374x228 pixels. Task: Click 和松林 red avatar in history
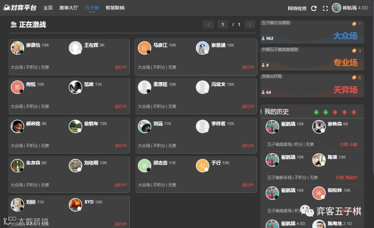click(x=319, y=193)
